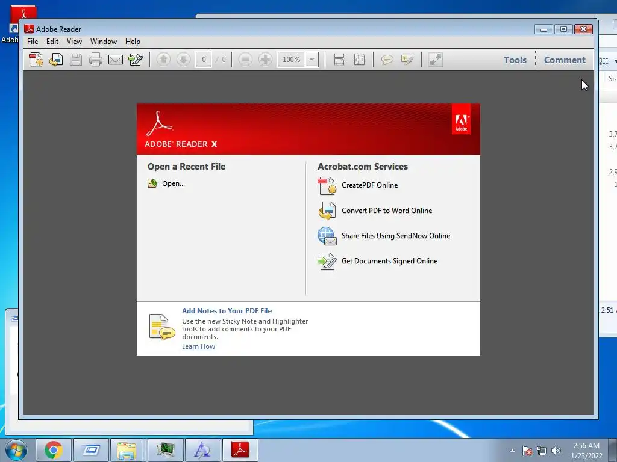The width and height of the screenshot is (617, 462).
Task: Open the Edit menu
Action: pos(52,42)
